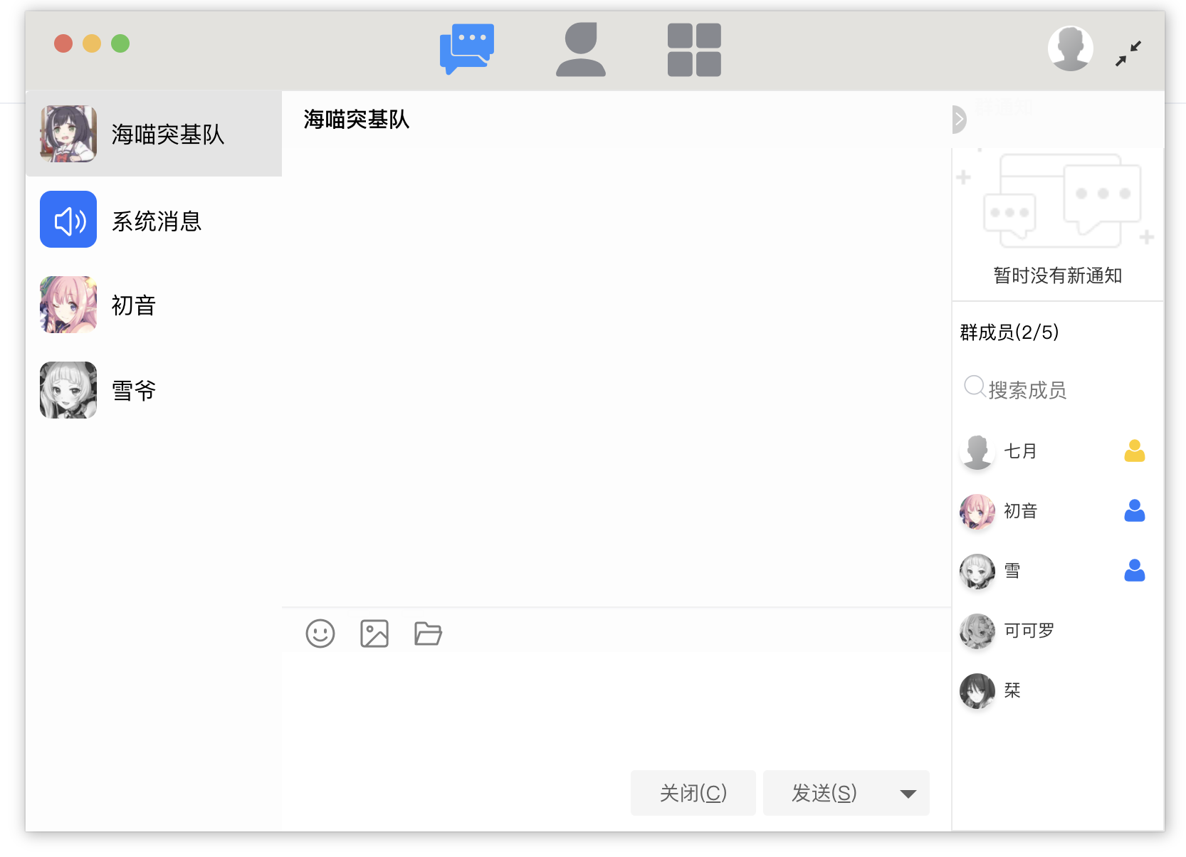Open the chat messages view icon
This screenshot has height=857, width=1186.
click(467, 48)
